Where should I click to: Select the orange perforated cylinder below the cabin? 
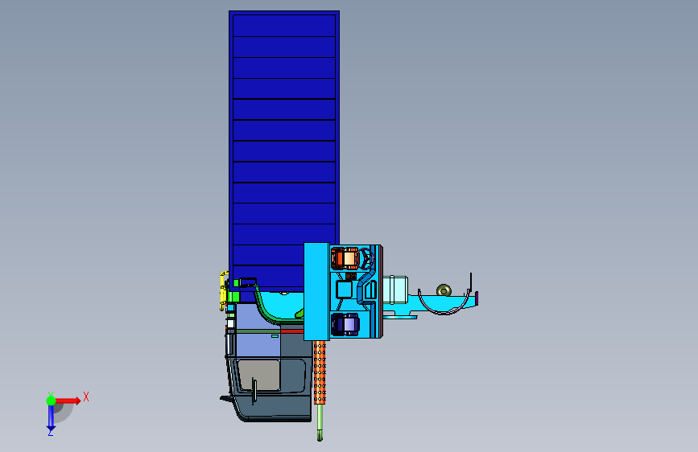click(320, 372)
